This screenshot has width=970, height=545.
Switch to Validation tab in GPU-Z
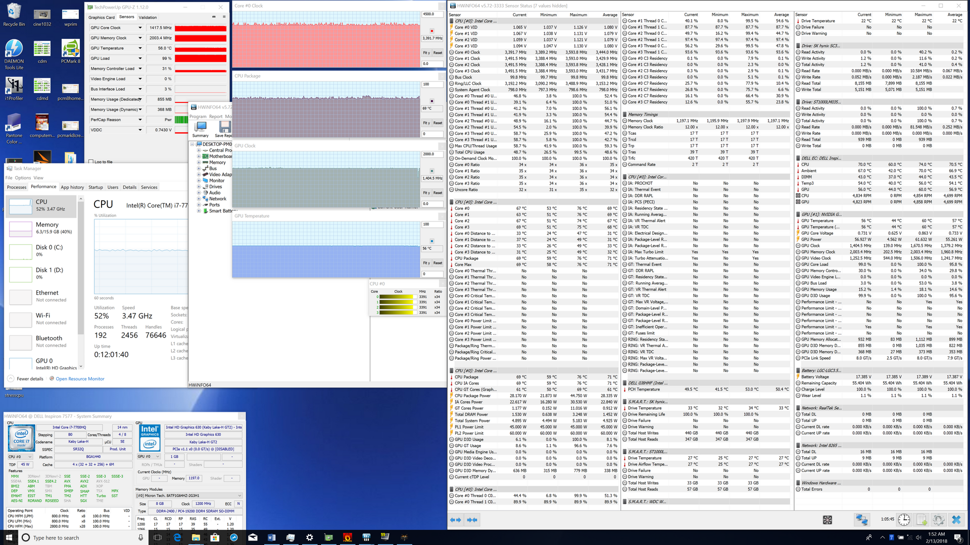[x=148, y=17]
